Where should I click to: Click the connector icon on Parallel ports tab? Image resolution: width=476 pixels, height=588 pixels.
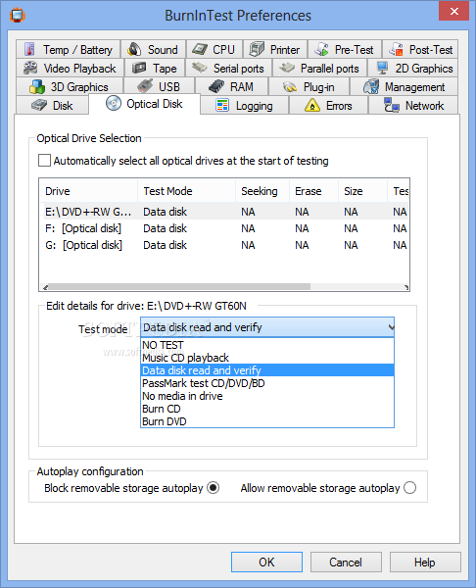click(287, 68)
